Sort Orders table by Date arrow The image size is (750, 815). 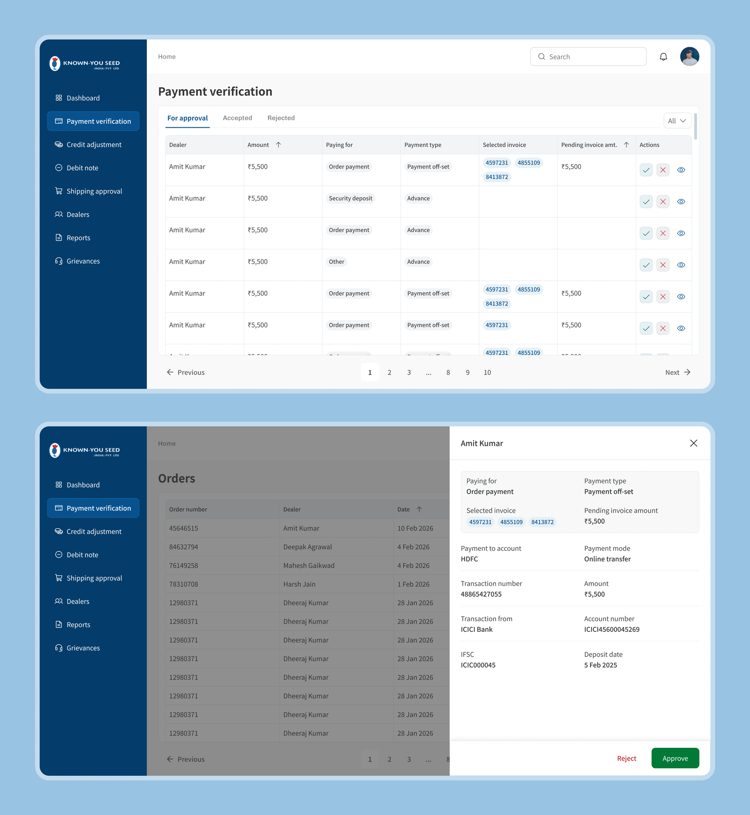point(419,509)
